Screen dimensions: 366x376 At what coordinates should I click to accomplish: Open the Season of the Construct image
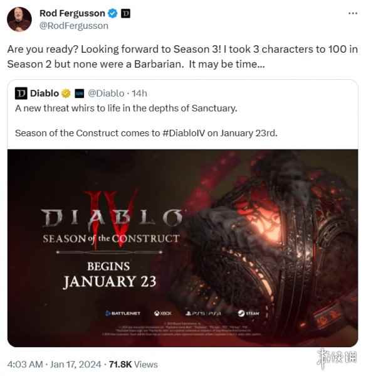click(x=182, y=248)
